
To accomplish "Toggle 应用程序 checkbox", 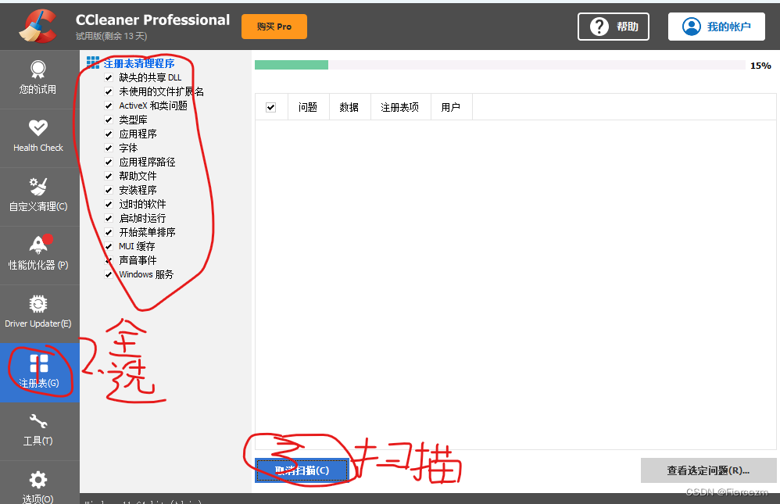I will point(109,134).
